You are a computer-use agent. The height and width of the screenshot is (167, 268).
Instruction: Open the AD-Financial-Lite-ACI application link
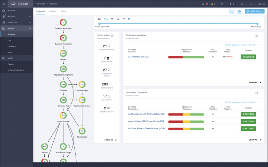click(138, 57)
